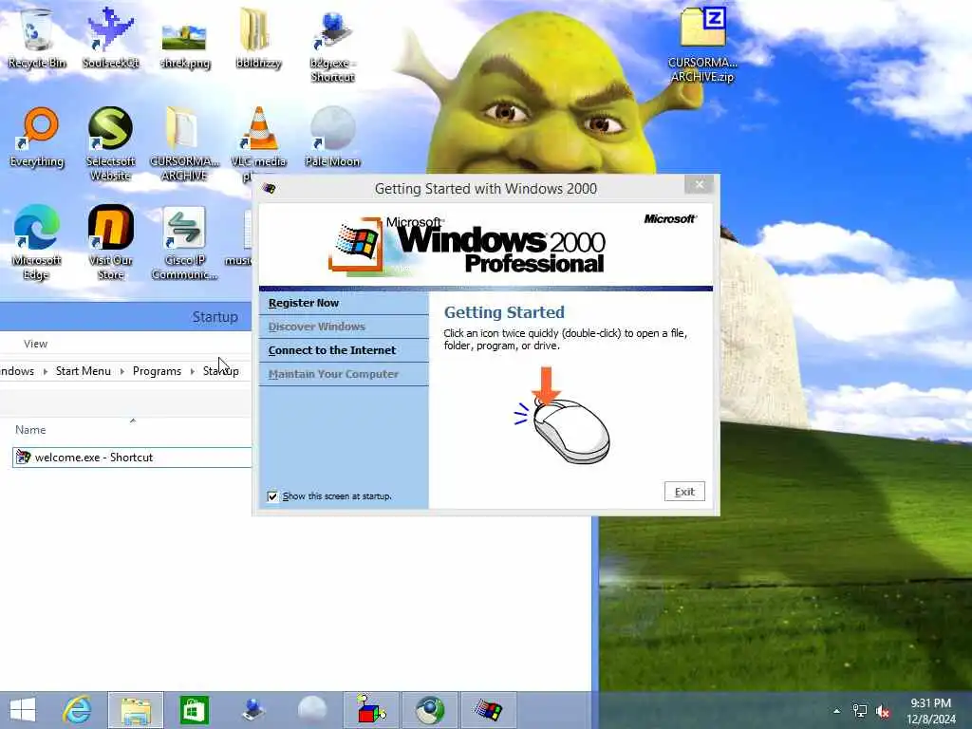Select the Selectsoft Website shortcut

pos(110,144)
